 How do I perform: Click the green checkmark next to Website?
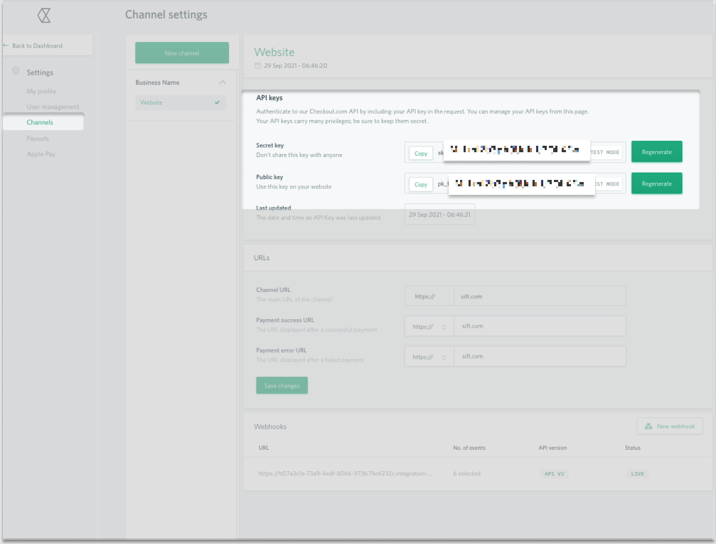tap(217, 102)
